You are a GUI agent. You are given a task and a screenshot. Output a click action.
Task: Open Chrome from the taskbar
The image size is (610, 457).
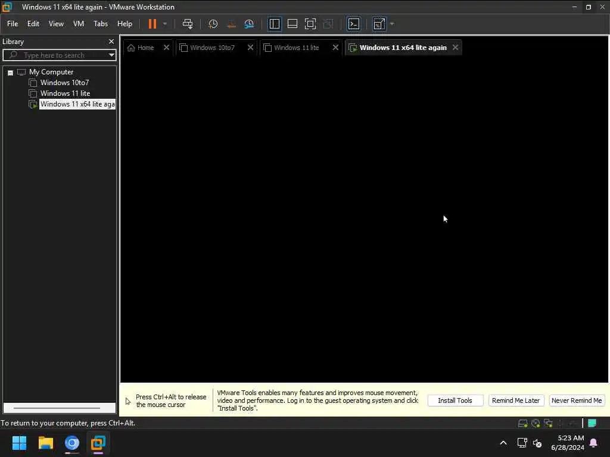tap(72, 443)
